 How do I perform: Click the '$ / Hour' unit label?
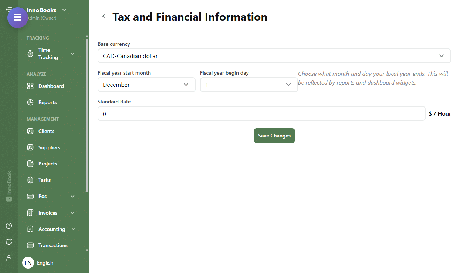coord(440,114)
